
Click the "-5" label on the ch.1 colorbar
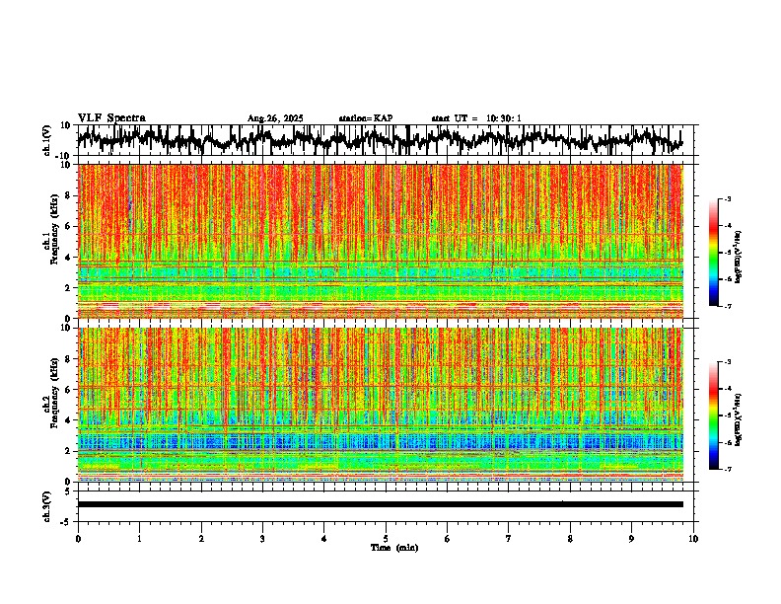tap(727, 253)
